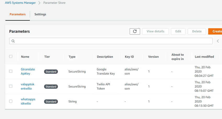Select the valapptokentwilio row checkbox

coord(11,86)
